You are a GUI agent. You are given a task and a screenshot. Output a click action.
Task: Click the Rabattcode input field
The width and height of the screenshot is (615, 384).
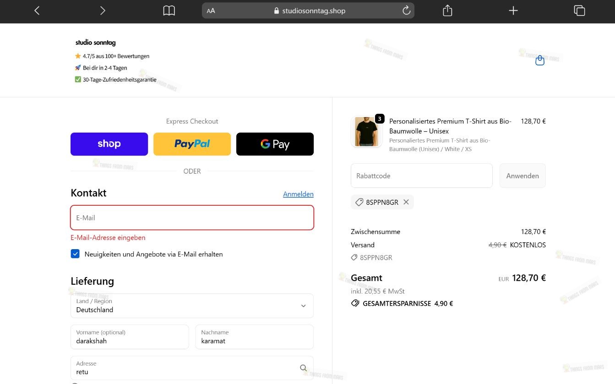pyautogui.click(x=421, y=176)
